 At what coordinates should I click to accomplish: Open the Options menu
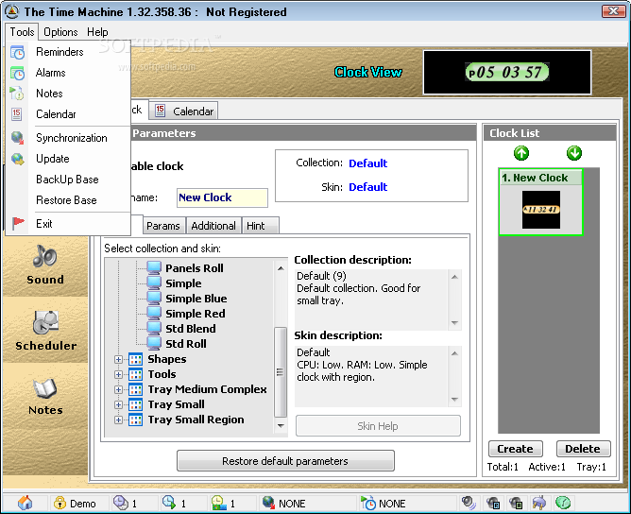[x=60, y=32]
